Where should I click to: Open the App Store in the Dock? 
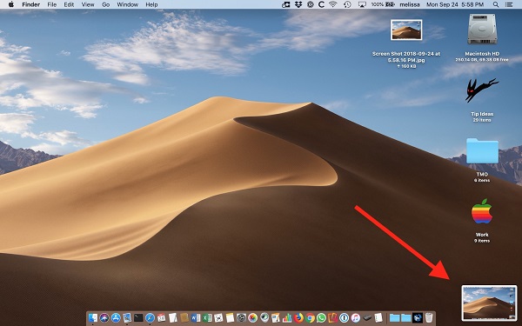click(116, 318)
